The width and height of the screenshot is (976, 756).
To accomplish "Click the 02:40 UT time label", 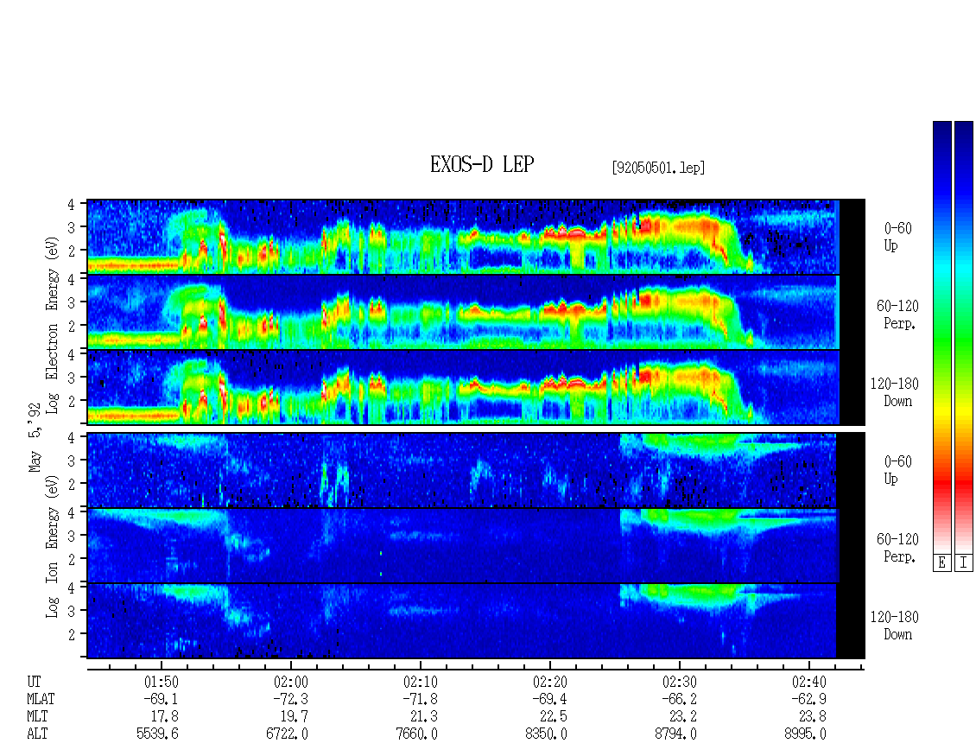I will (x=808, y=682).
